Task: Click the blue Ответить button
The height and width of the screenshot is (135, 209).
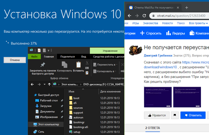Action: (x=193, y=115)
